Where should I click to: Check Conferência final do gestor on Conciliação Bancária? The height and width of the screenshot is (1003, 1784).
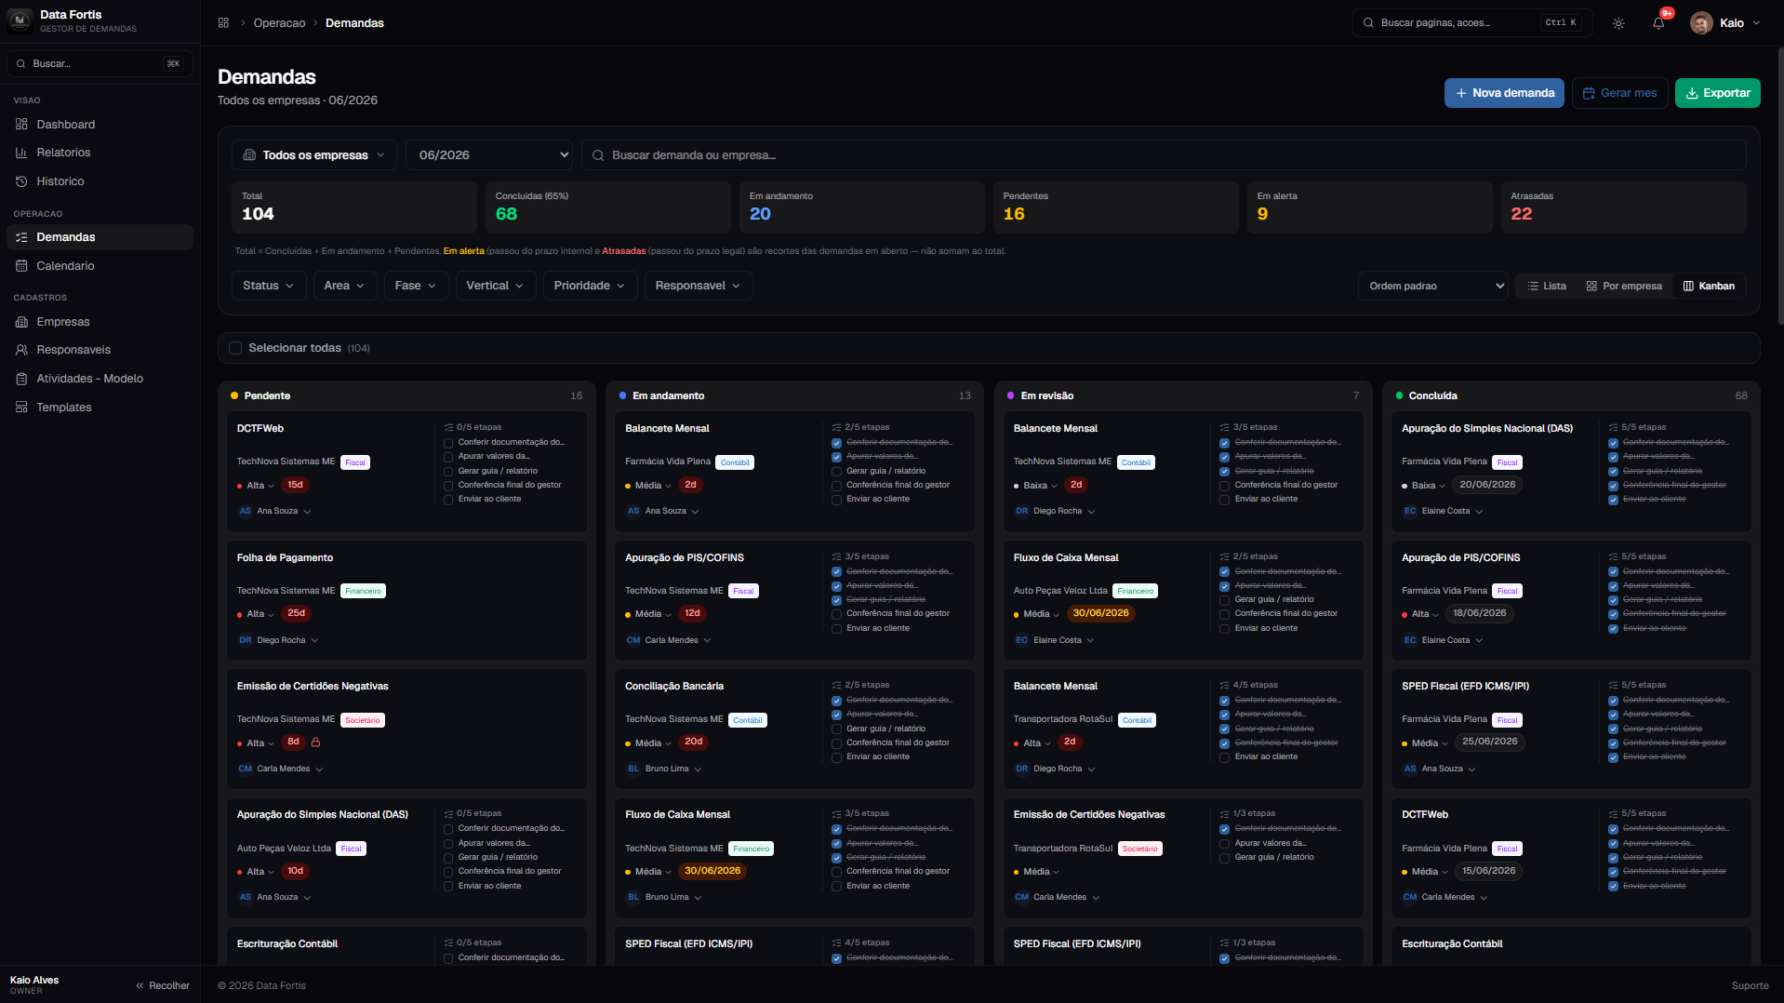(x=836, y=743)
